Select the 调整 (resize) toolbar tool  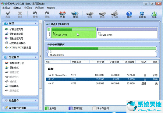point(62,14)
